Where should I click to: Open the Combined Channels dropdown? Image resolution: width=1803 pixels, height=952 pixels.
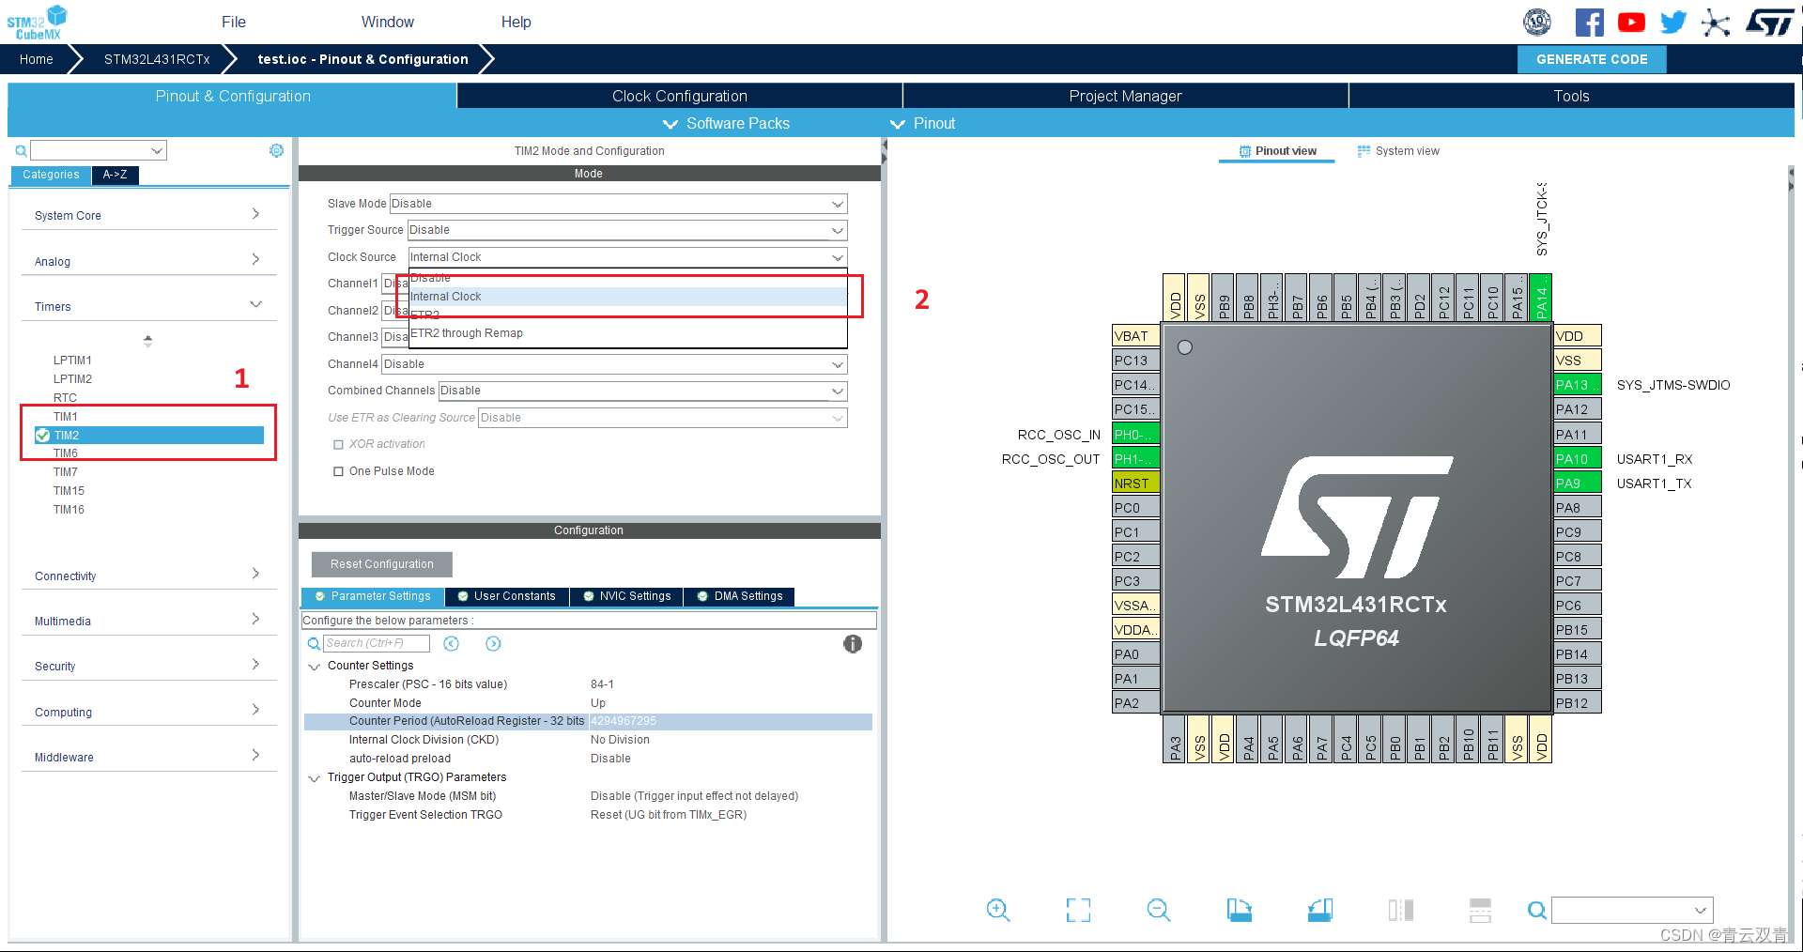click(642, 391)
